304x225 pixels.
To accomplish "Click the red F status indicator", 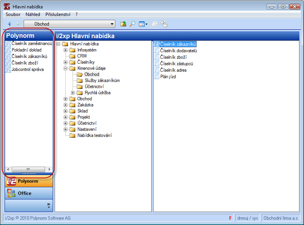I will [x=230, y=218].
